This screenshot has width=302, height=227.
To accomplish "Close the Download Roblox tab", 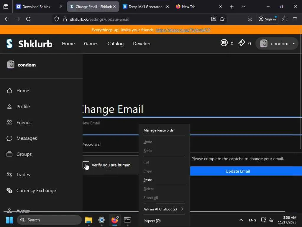I will pos(61,7).
